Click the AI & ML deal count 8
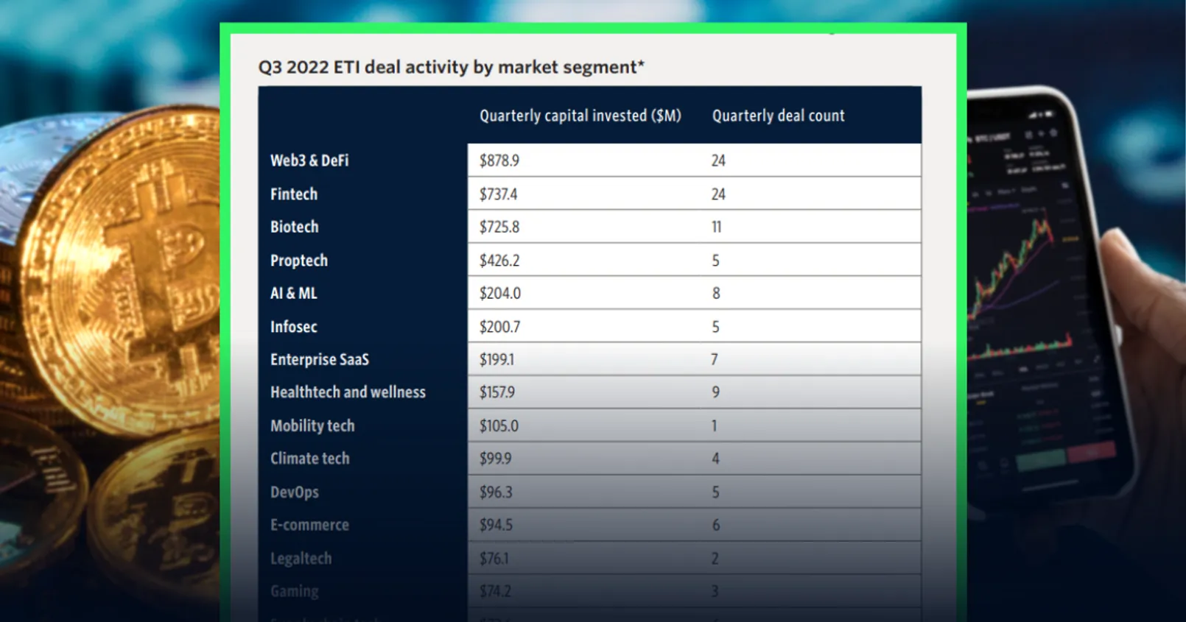The image size is (1186, 622). coord(716,293)
